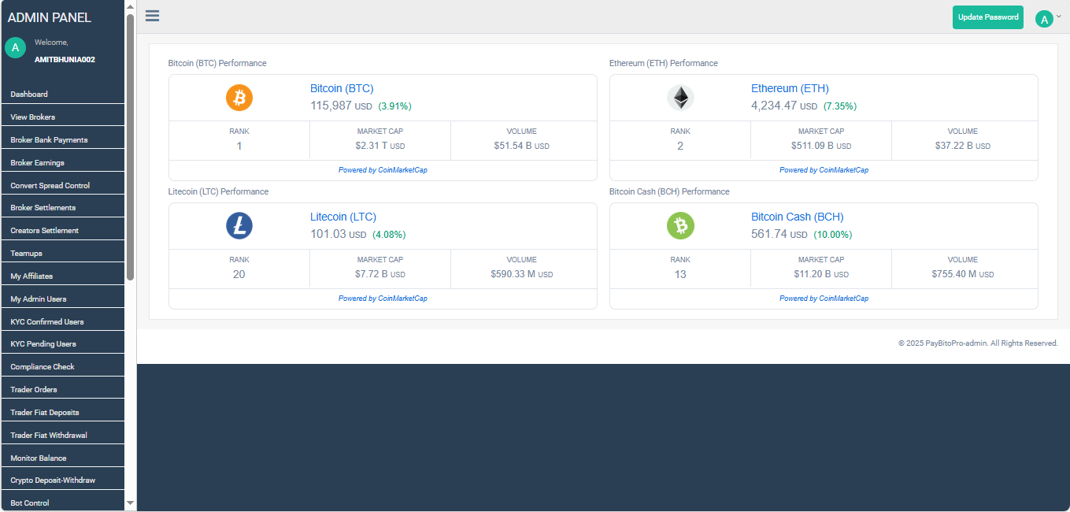Select Dashboard from the sidebar
The image size is (1070, 512).
29,94
